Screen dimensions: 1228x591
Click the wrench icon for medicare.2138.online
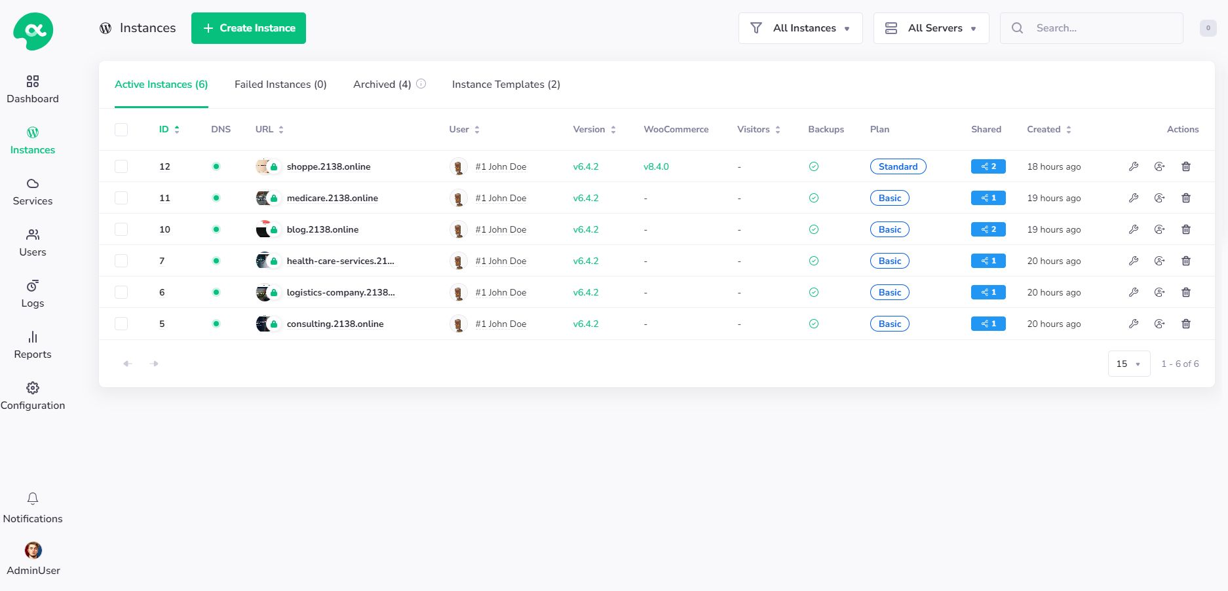(x=1133, y=198)
